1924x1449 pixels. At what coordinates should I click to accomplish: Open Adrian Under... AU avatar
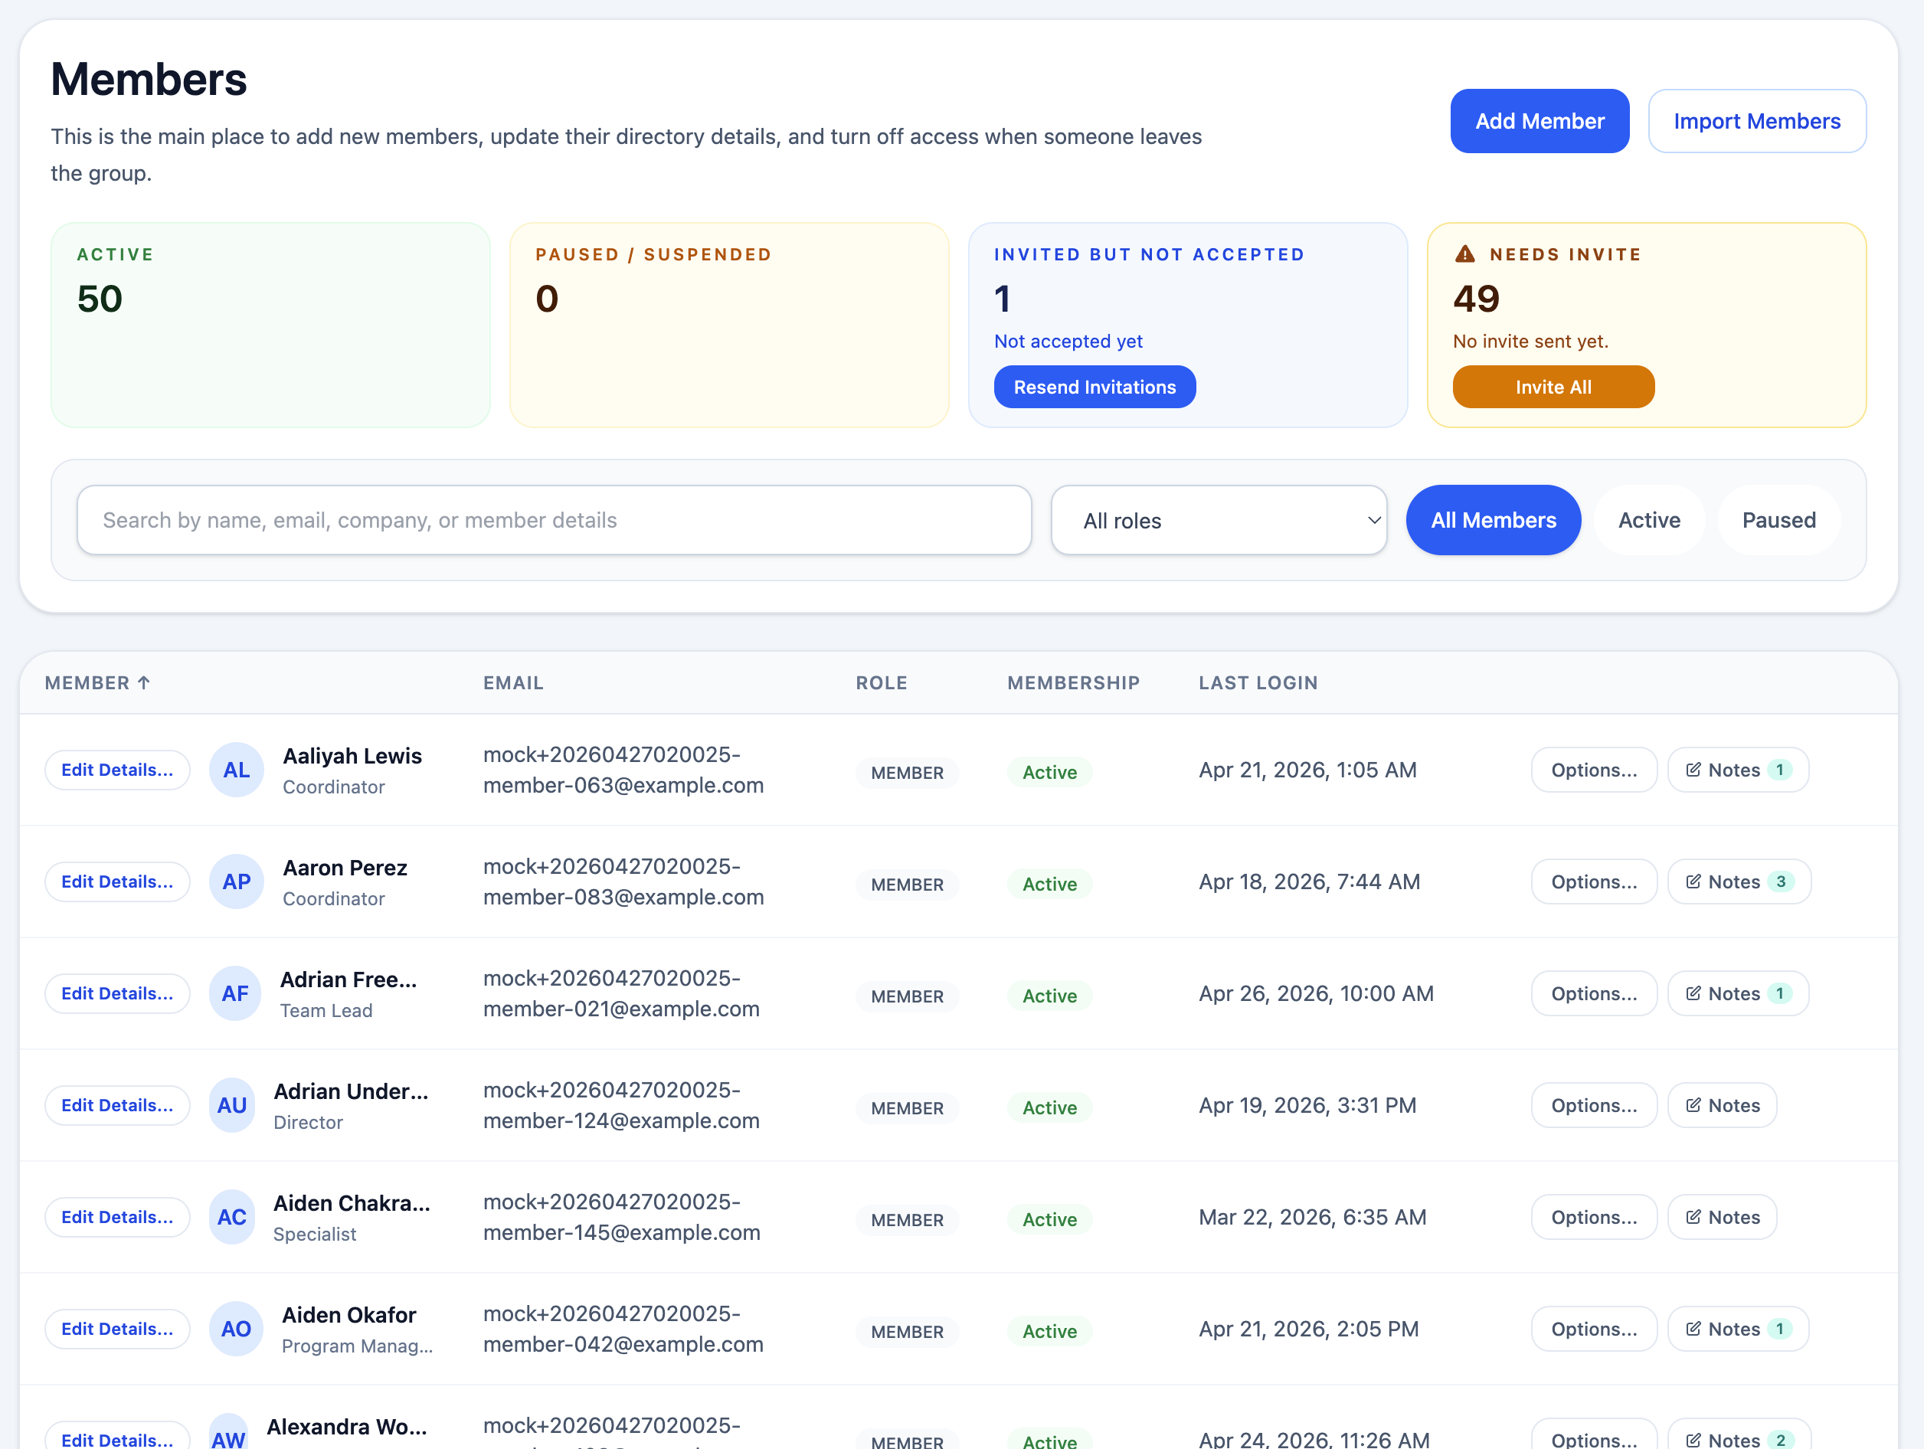point(232,1105)
